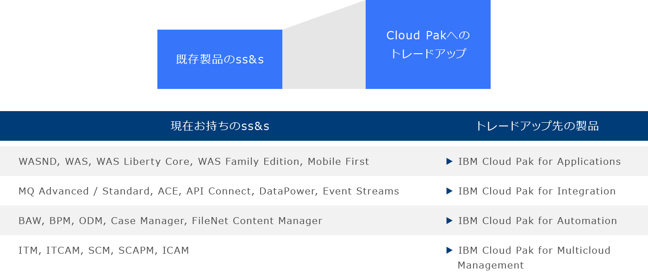Click the word Management on the last row
648x275 pixels.
491,265
